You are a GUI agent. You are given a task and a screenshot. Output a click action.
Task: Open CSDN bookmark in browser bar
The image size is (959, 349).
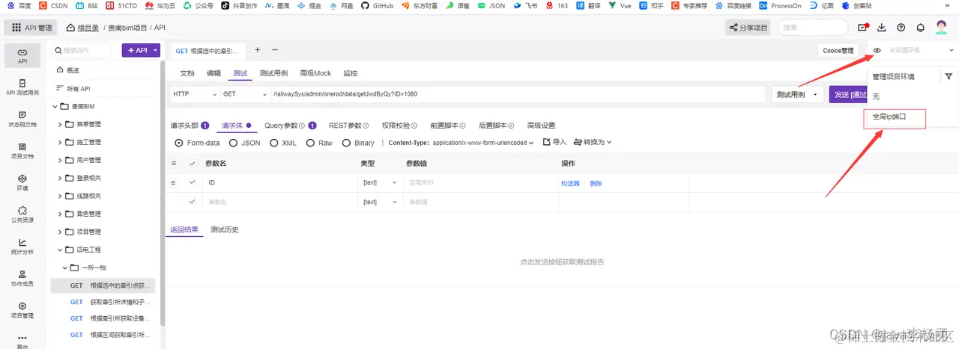pyautogui.click(x=53, y=5)
